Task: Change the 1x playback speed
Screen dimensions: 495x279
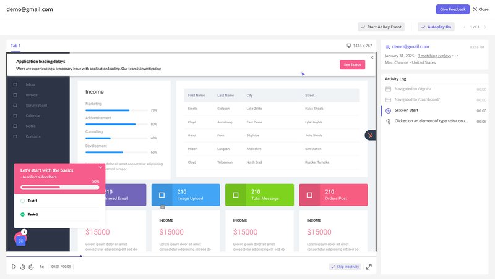Action: click(42, 267)
